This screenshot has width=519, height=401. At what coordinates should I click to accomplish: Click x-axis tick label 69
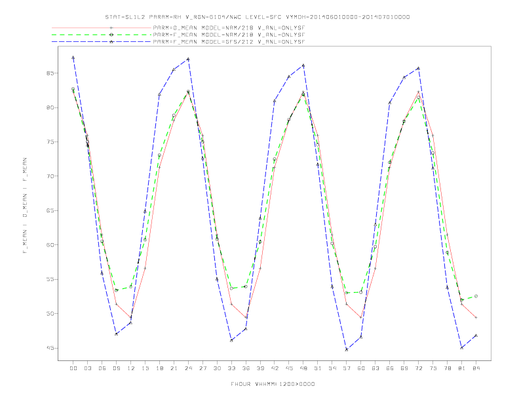click(x=404, y=368)
